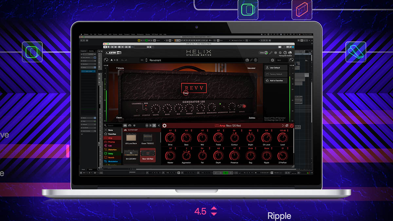The image size is (393, 221).
Task: Toggle the Amp block red power button
Action: [x=291, y=126]
